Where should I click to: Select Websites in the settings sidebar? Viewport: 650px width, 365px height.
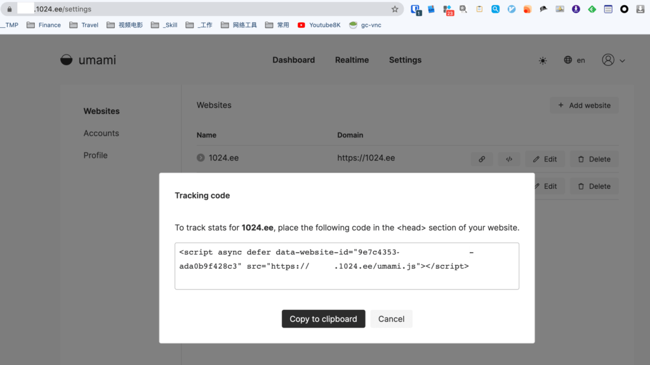click(102, 111)
